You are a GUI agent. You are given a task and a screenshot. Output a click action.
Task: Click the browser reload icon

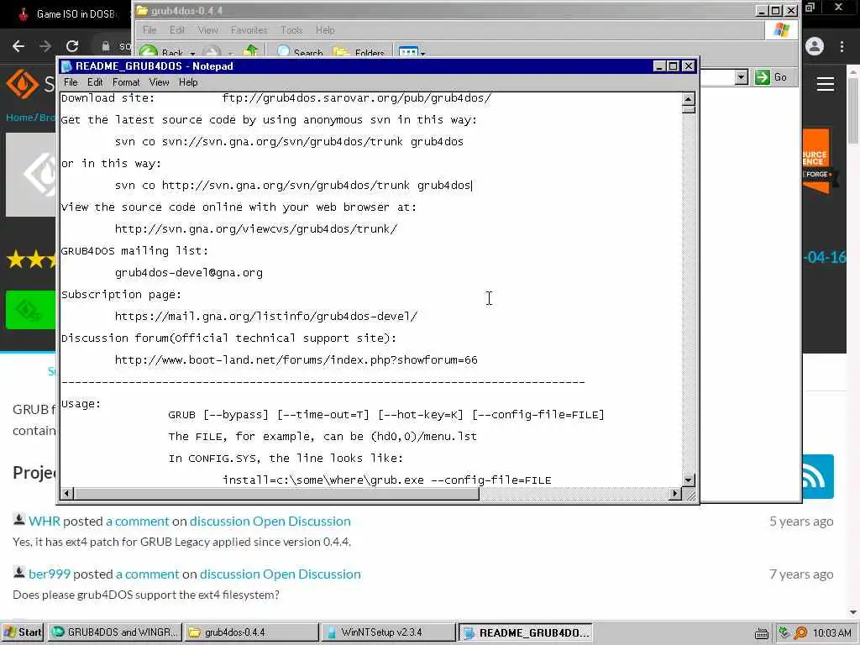[x=72, y=46]
